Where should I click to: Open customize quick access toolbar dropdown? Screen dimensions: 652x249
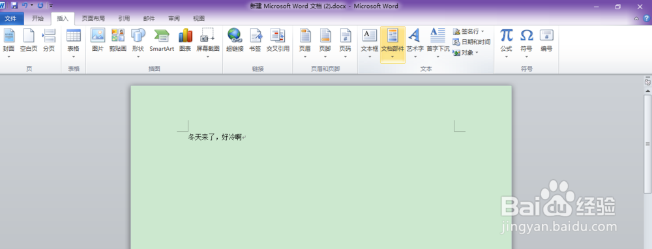[51, 5]
